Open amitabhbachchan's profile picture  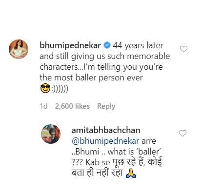[51, 134]
